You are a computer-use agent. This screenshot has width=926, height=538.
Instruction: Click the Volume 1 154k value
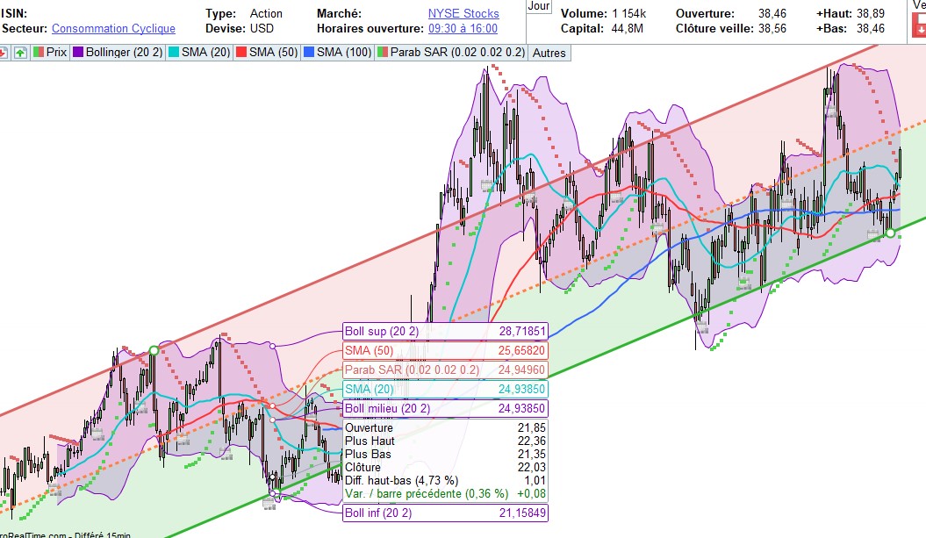[629, 13]
